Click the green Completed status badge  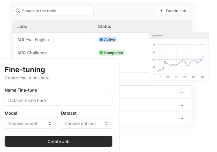[111, 53]
